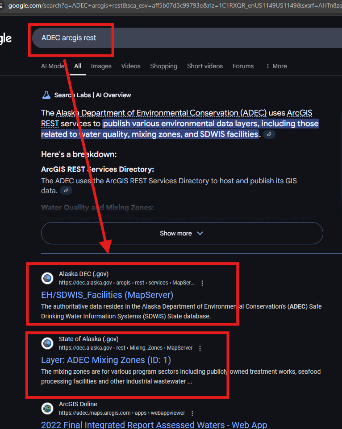
Task: Select the AI Mode tab
Action: click(53, 66)
